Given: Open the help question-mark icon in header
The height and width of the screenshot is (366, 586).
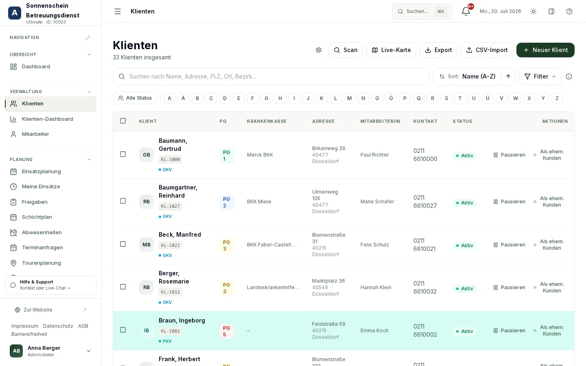Looking at the screenshot, I should 569,11.
